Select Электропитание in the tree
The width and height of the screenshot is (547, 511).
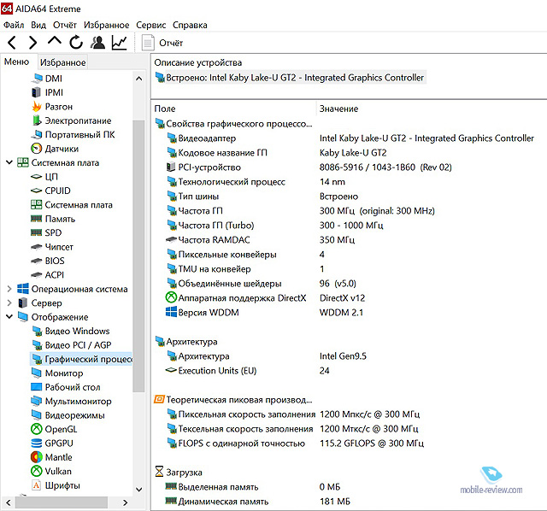71,120
